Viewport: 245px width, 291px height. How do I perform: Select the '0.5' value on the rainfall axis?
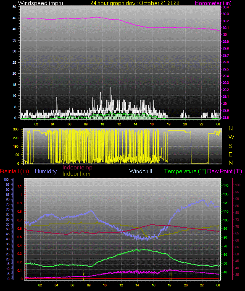pyautogui.click(x=19, y=237)
